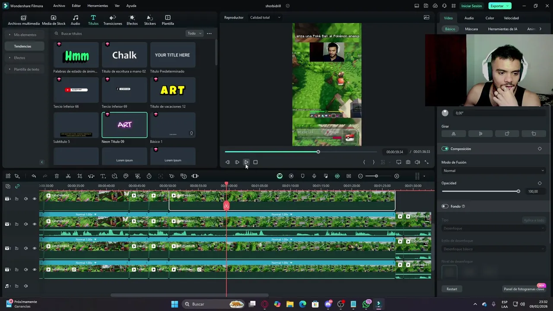Split clip with the scissors tool

point(68,176)
